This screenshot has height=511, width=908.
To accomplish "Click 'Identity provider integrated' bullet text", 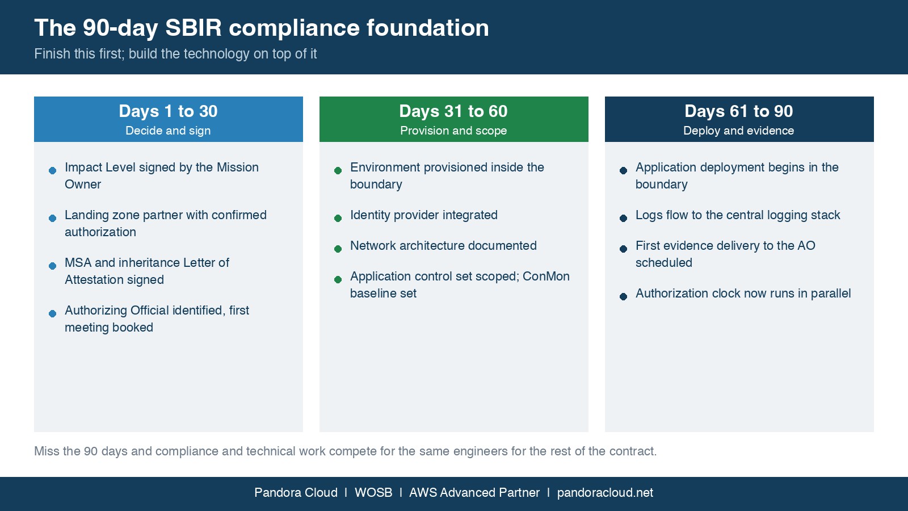I will coord(424,215).
